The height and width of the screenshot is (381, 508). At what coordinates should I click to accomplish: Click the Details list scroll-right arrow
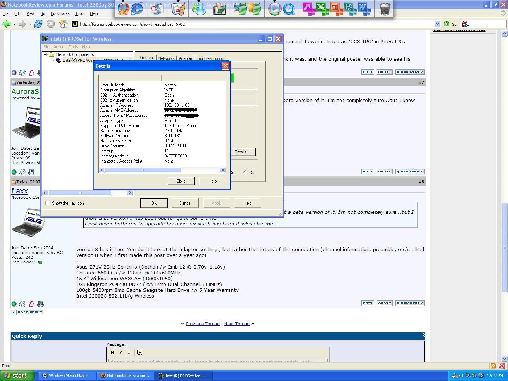tap(222, 170)
